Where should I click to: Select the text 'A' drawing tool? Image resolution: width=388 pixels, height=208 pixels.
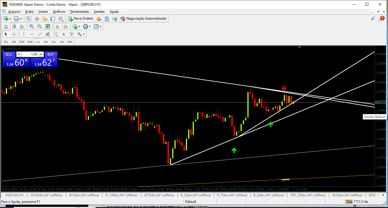point(64,34)
